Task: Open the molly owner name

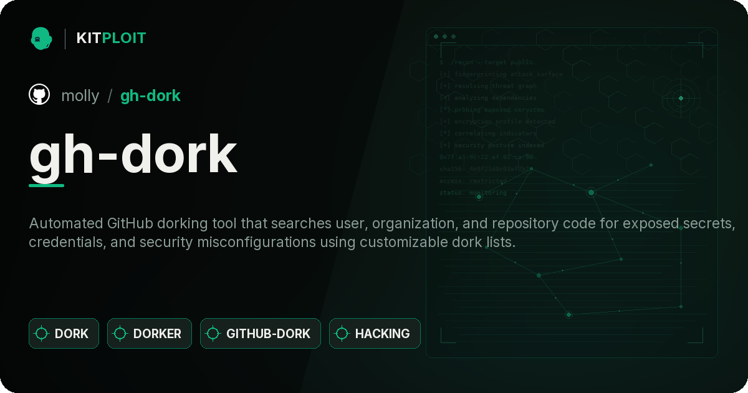Action: pyautogui.click(x=80, y=95)
